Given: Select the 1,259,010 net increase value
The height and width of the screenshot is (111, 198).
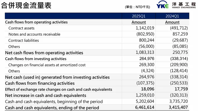Looking at the screenshot, I should [x=145, y=95].
